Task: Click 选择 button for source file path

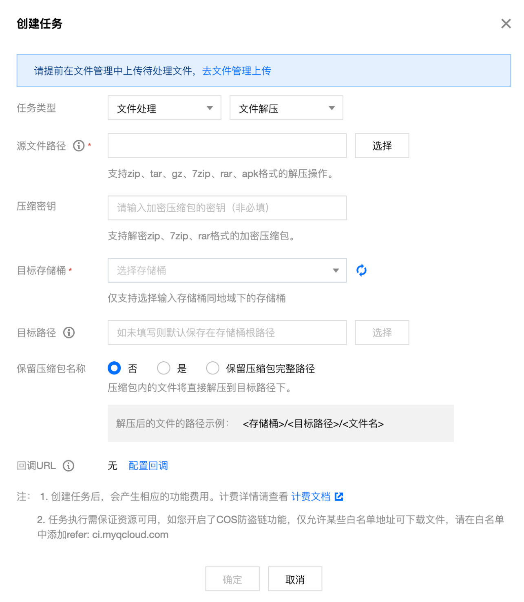Action: [x=382, y=146]
